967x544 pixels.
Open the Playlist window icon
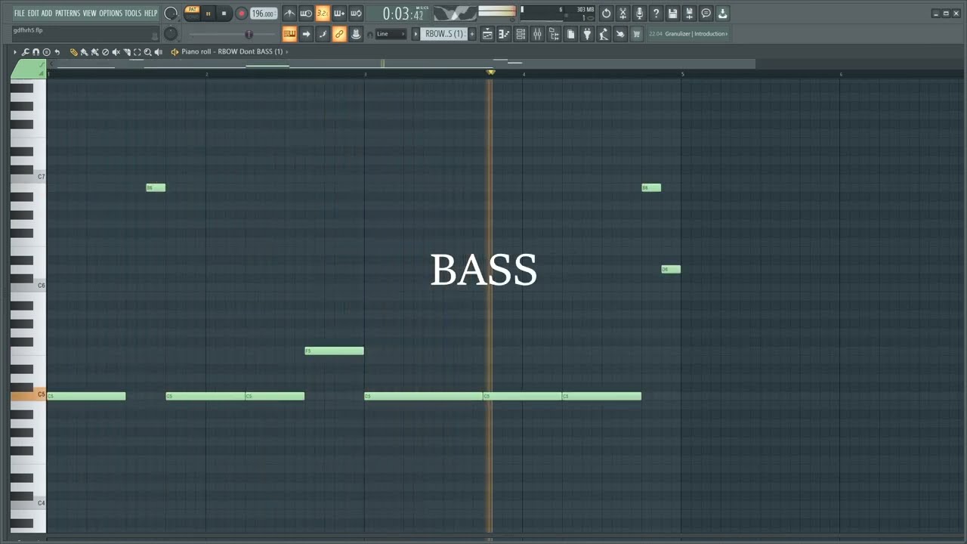tap(487, 34)
